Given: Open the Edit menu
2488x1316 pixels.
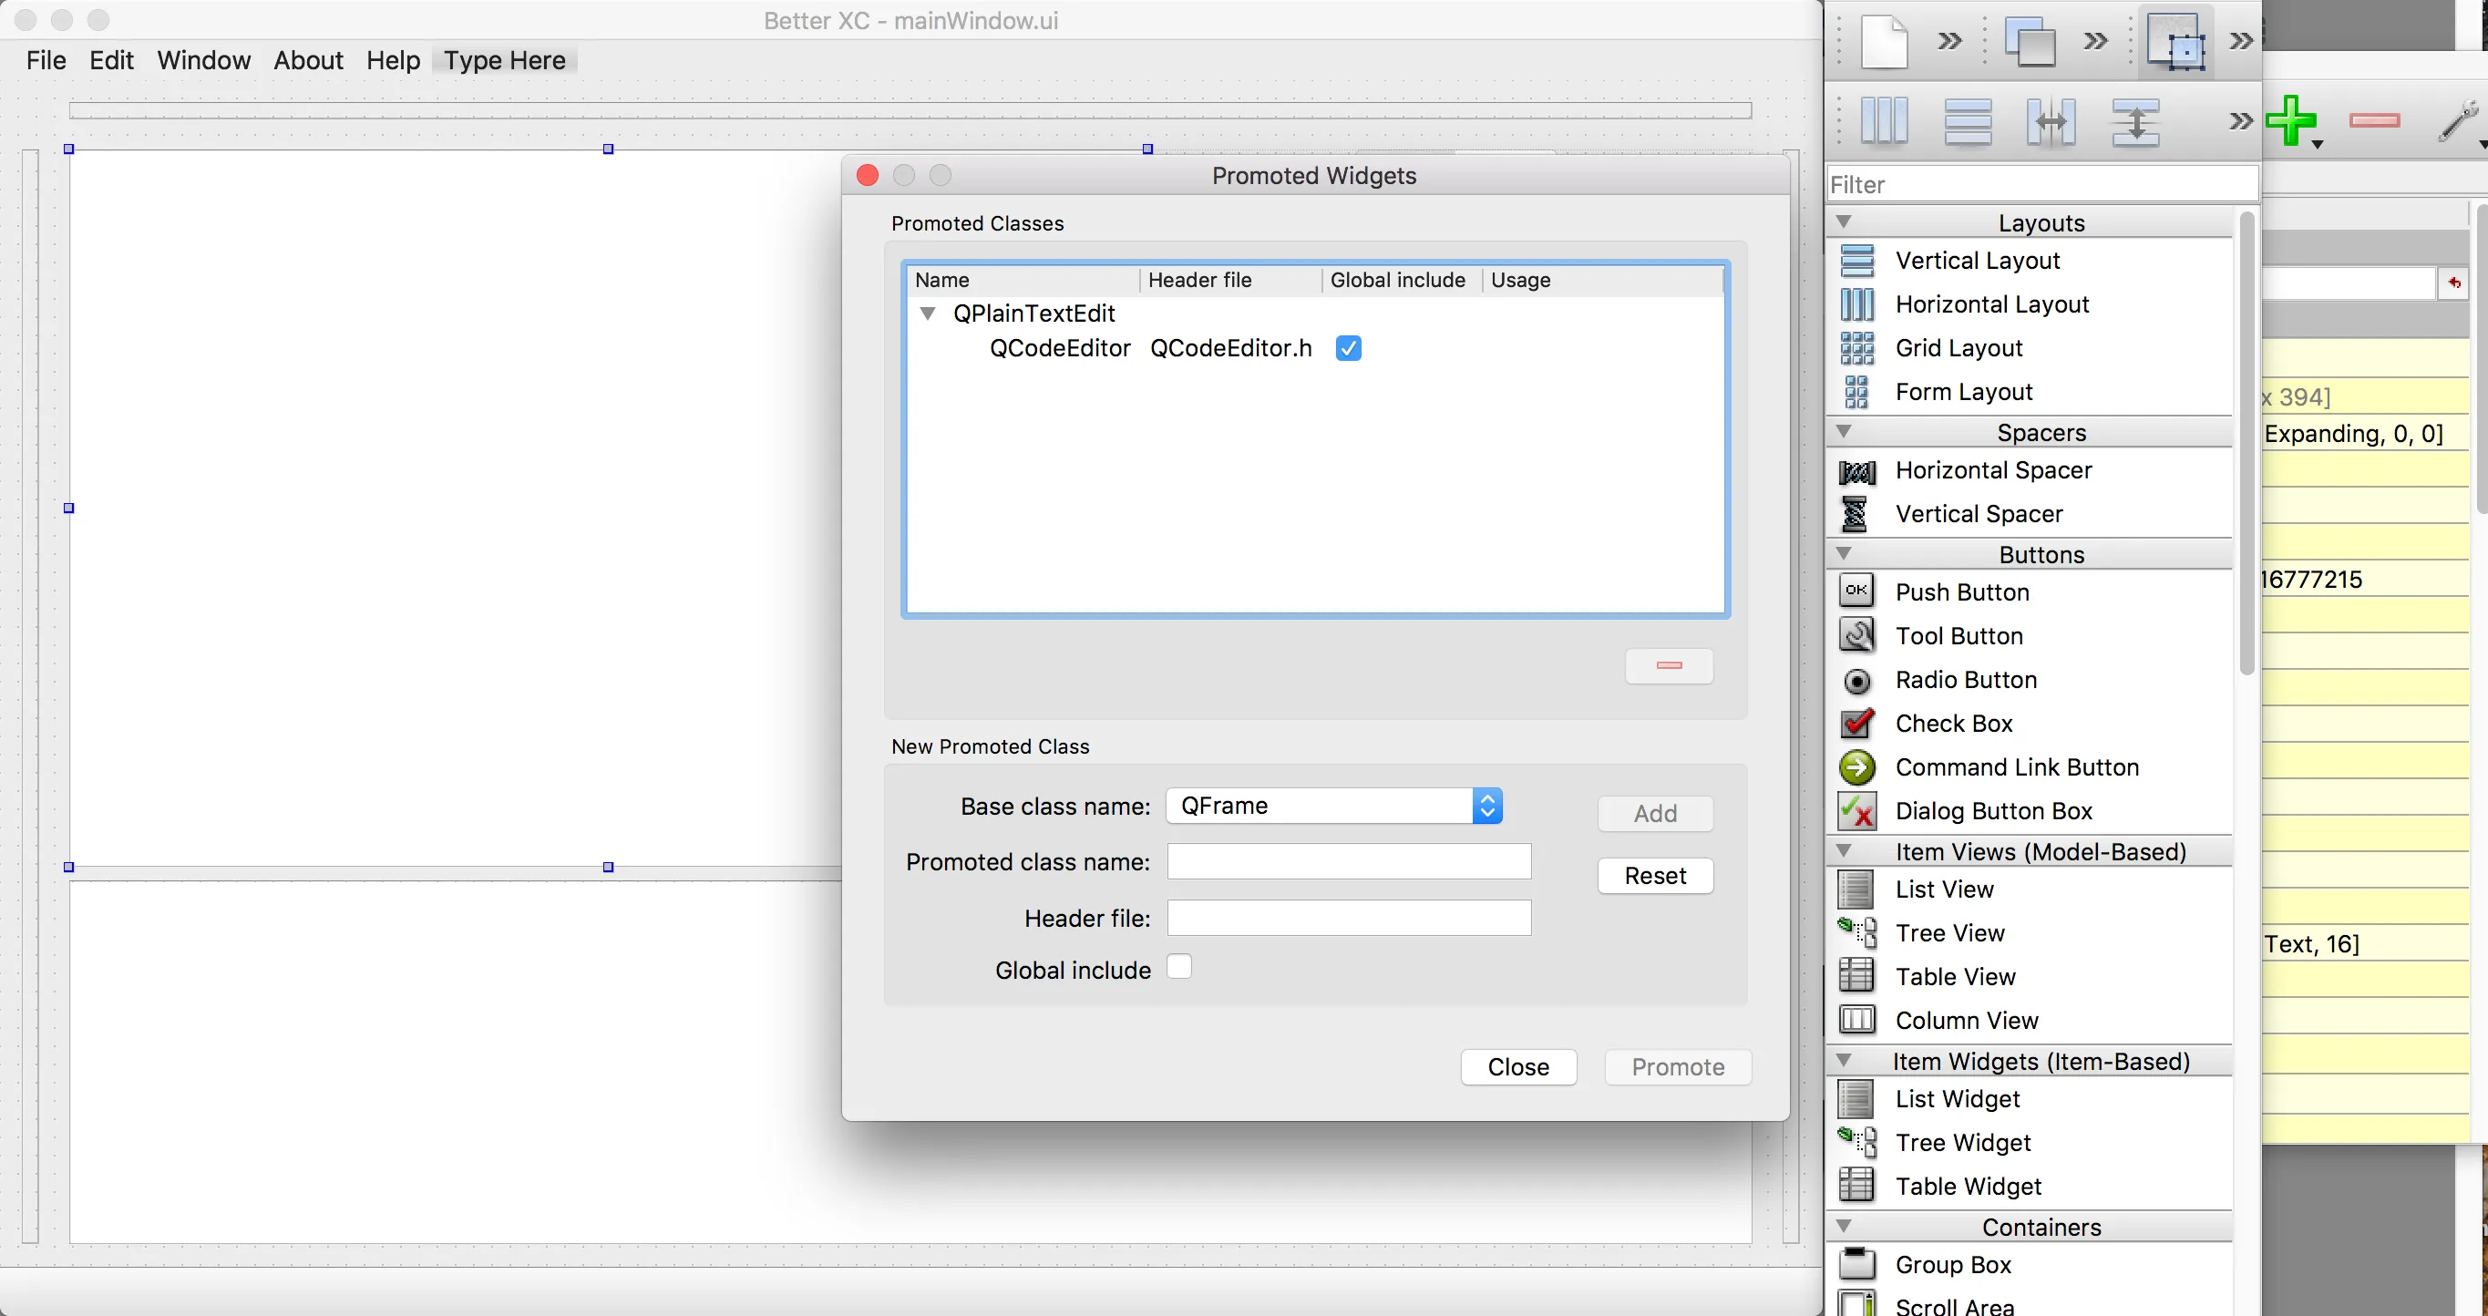Looking at the screenshot, I should (111, 60).
